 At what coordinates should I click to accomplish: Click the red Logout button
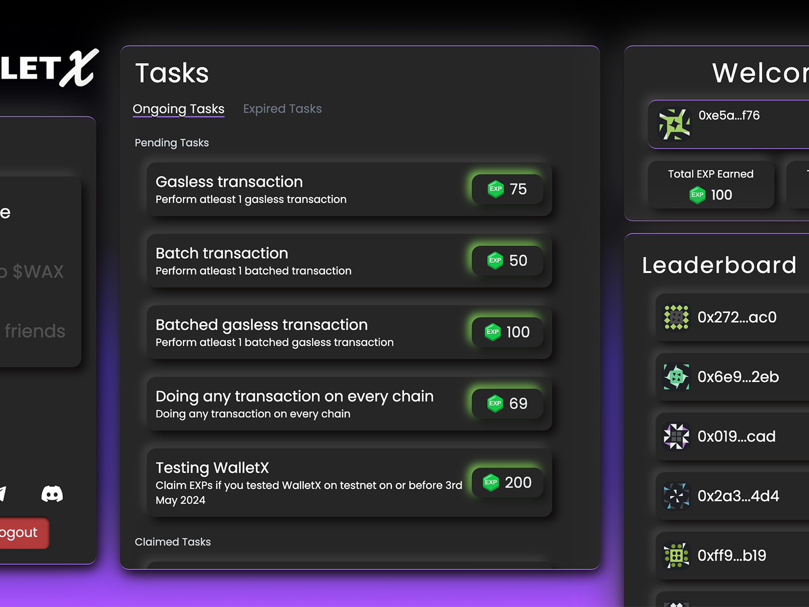pyautogui.click(x=24, y=533)
